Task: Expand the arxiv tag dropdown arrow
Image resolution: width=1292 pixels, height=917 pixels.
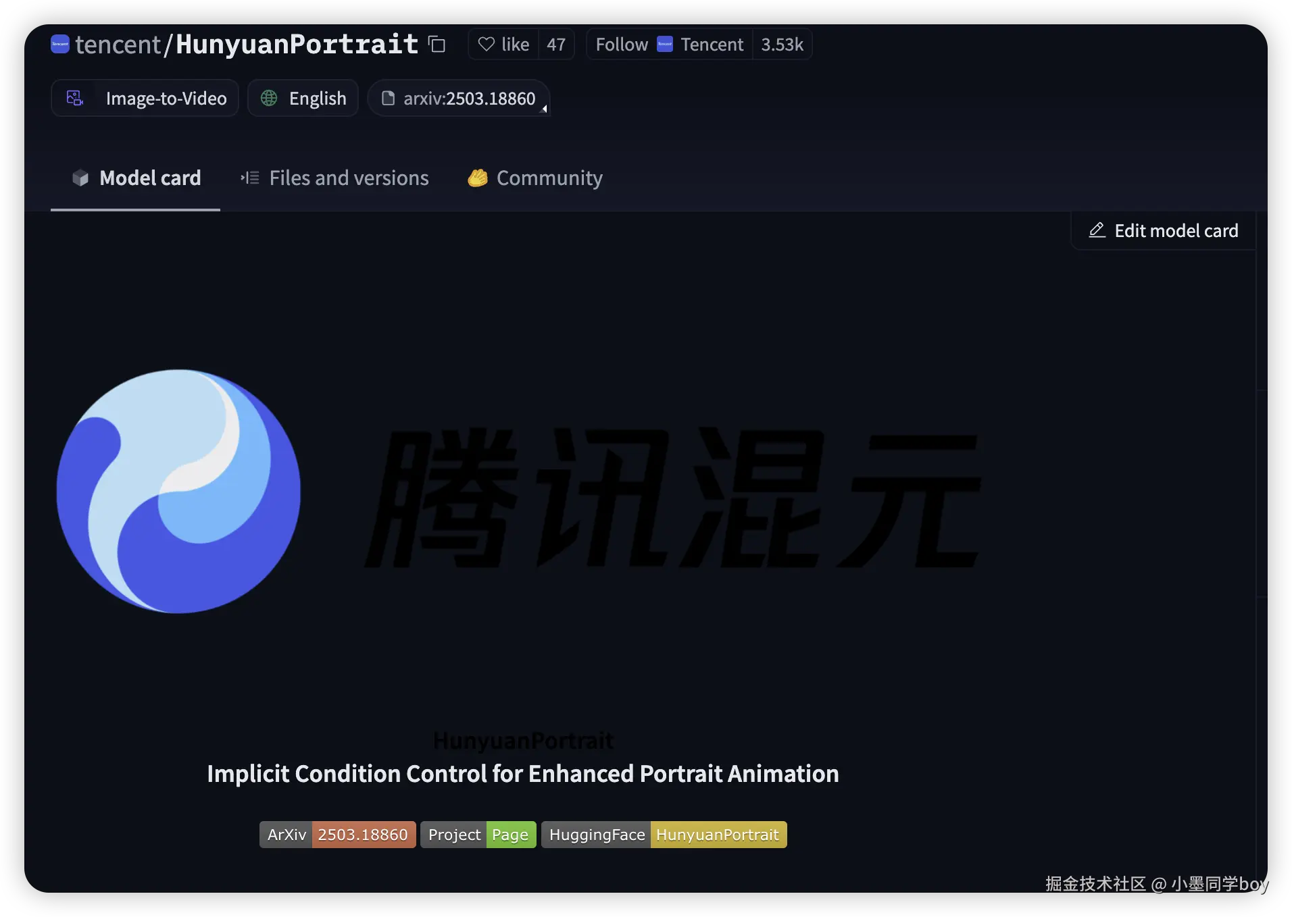Action: [x=545, y=109]
